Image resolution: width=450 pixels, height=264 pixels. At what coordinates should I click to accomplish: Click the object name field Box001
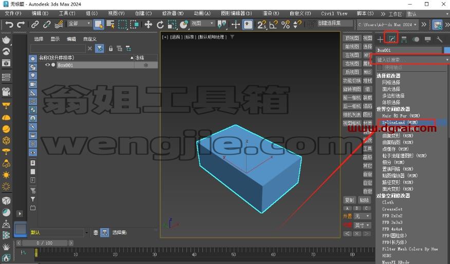409,50
